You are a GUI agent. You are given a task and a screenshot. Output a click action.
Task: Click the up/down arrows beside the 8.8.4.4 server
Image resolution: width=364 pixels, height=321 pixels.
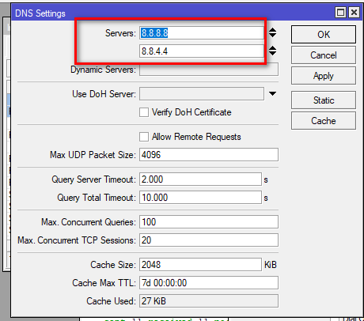(272, 51)
